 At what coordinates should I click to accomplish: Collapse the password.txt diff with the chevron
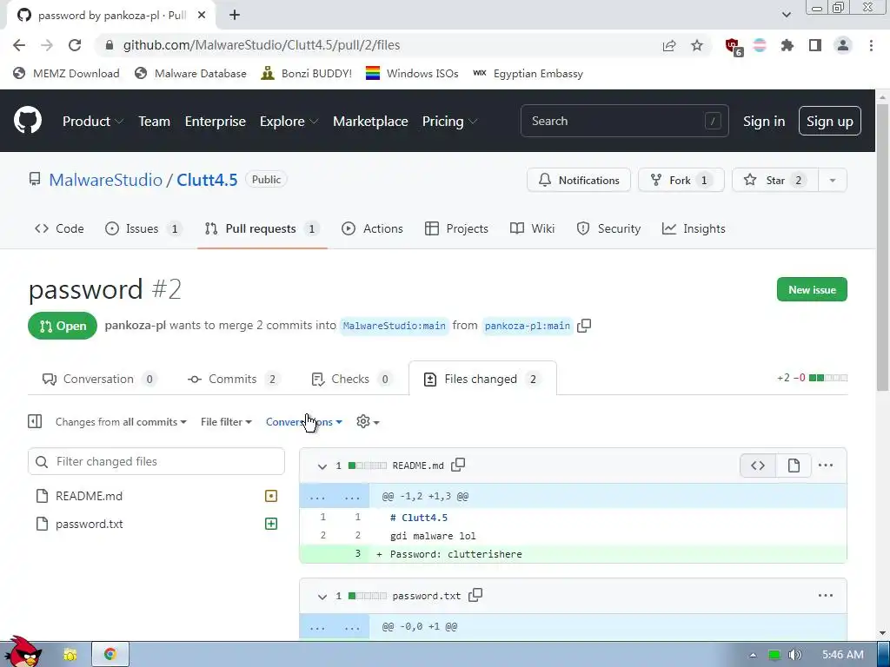pos(322,596)
